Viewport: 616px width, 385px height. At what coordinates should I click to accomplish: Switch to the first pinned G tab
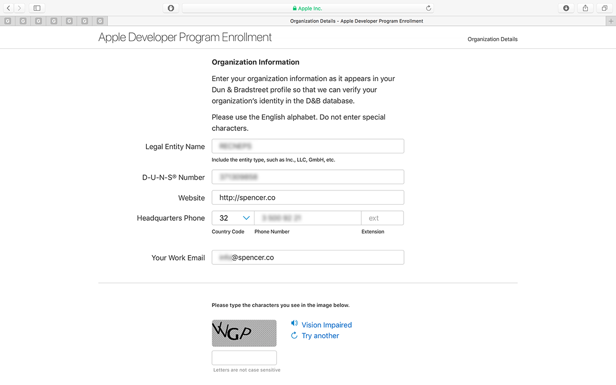click(x=7, y=21)
